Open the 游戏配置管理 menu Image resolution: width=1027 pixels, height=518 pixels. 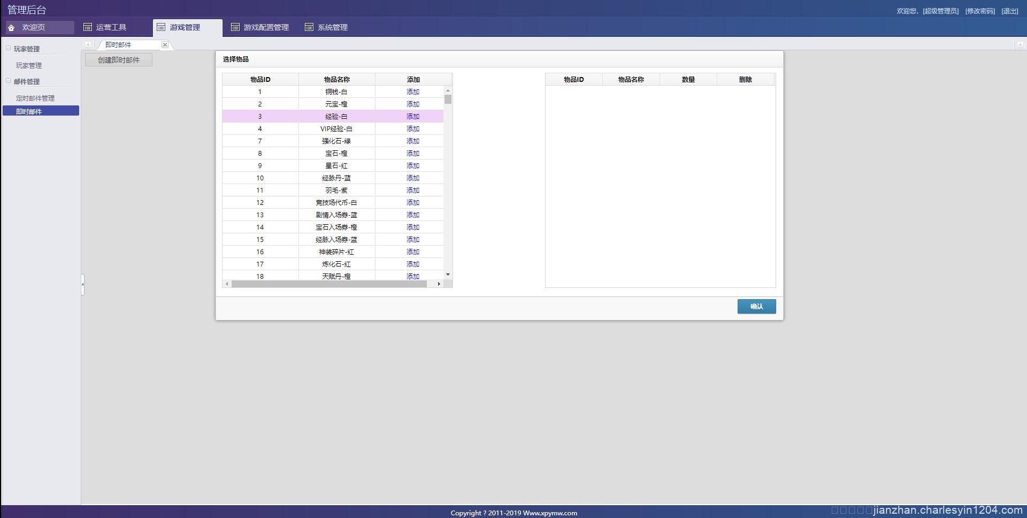pyautogui.click(x=266, y=27)
